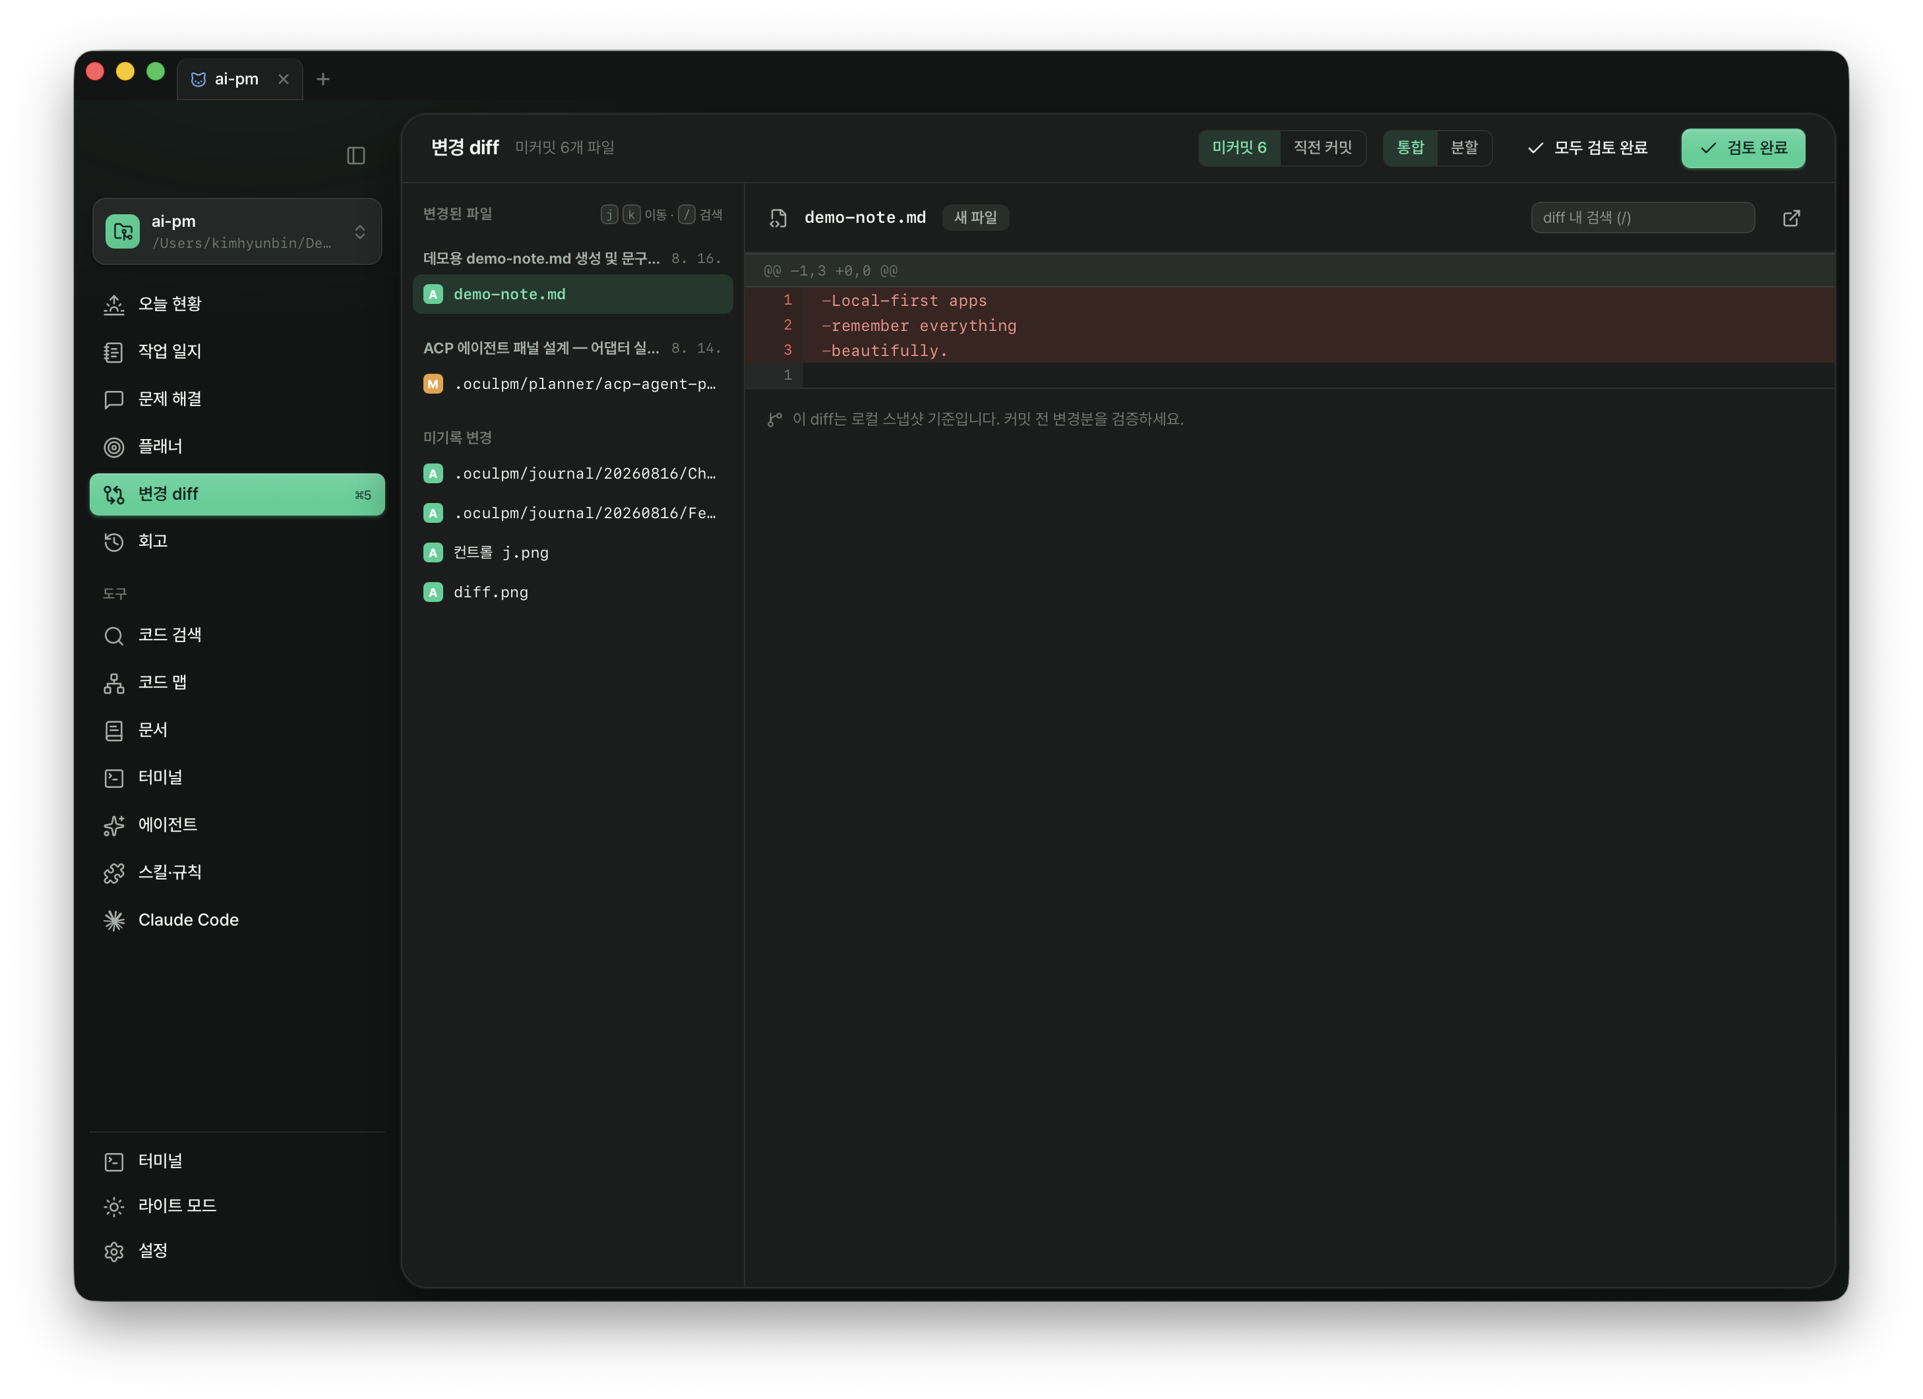
Task: Open 플래너 in the sidebar
Action: coord(237,446)
